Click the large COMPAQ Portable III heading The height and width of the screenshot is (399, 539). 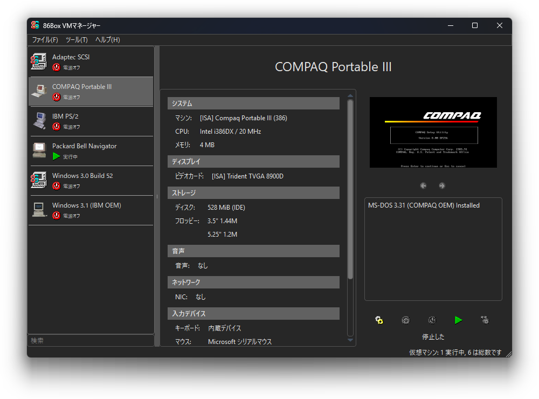(x=333, y=67)
